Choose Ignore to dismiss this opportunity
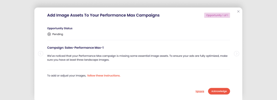277x100 pixels. pyautogui.click(x=200, y=91)
